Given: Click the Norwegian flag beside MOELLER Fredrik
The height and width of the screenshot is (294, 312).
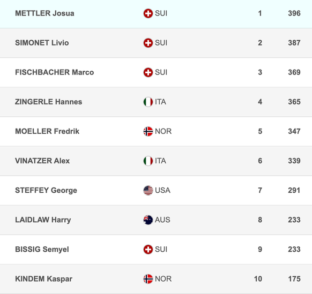Looking at the screenshot, I should 148,131.
